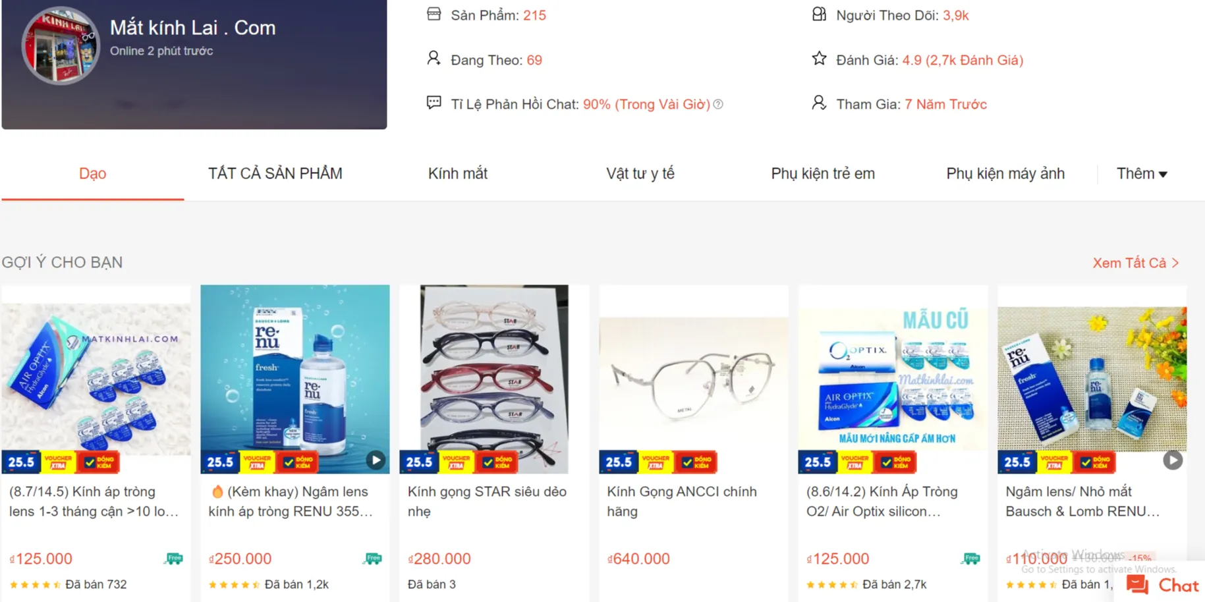Click the star icon beside Đánh Giá
The image size is (1205, 602).
pyautogui.click(x=819, y=59)
